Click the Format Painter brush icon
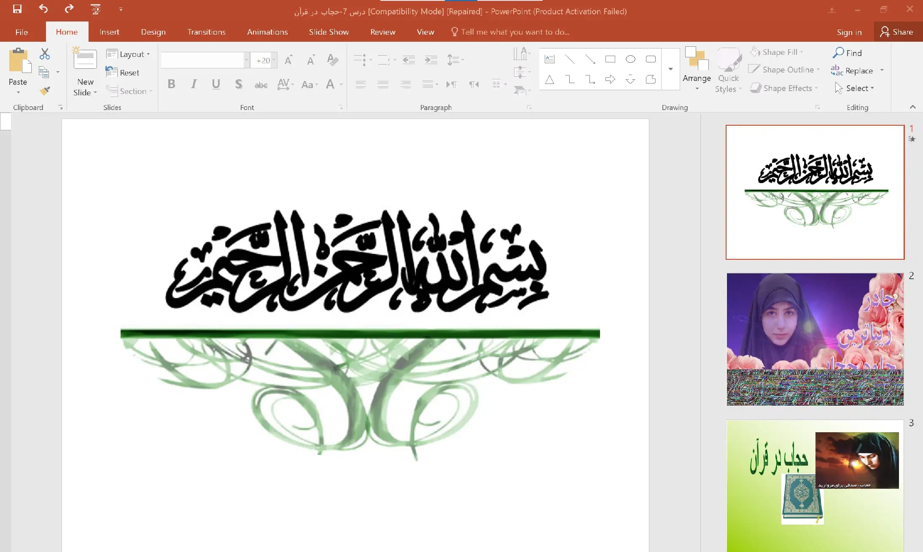 point(45,91)
